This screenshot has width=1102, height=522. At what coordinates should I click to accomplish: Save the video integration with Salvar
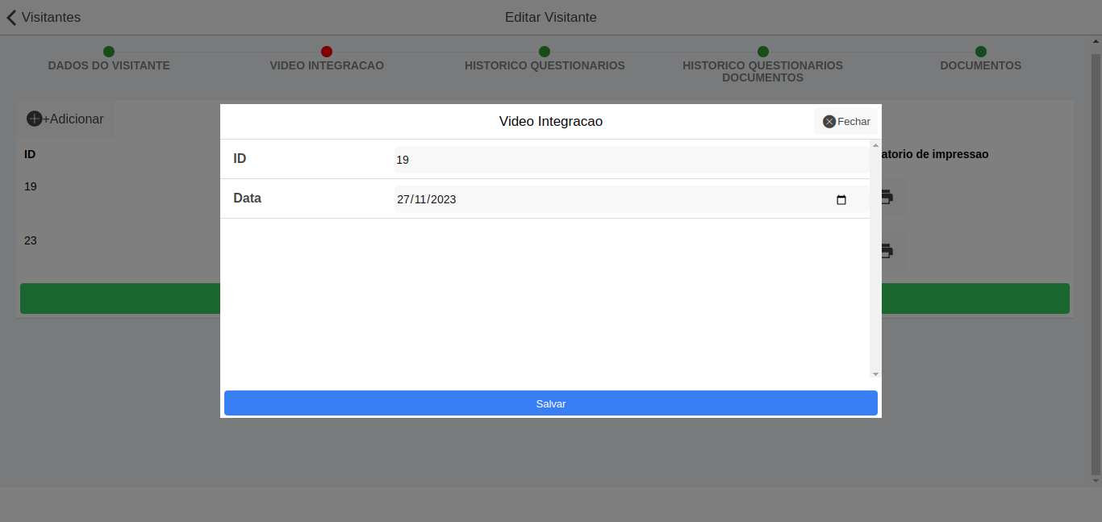click(550, 403)
